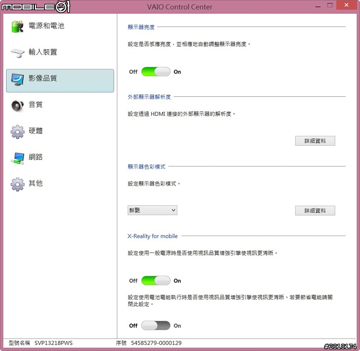Open the 音質 category
The image size is (360, 351).
click(x=60, y=105)
